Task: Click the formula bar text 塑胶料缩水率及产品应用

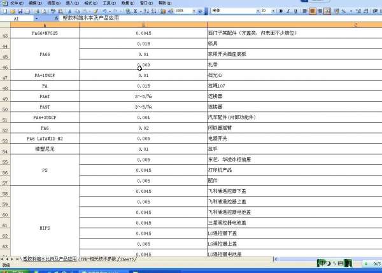Action: [90, 18]
